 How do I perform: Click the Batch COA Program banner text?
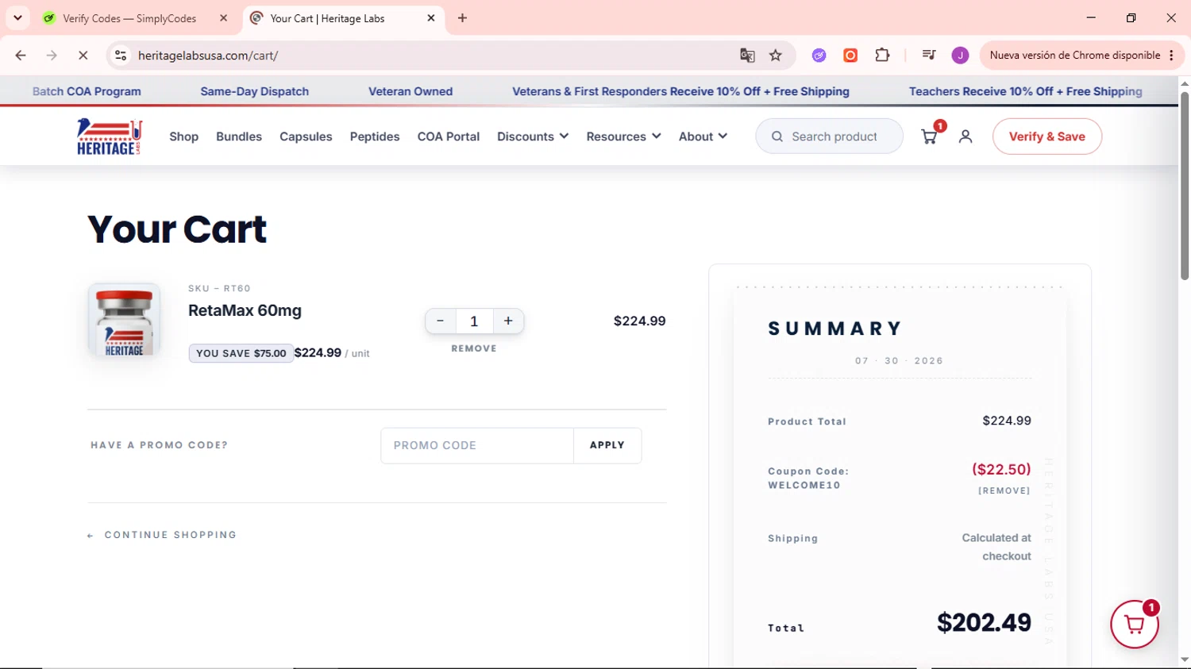87,91
